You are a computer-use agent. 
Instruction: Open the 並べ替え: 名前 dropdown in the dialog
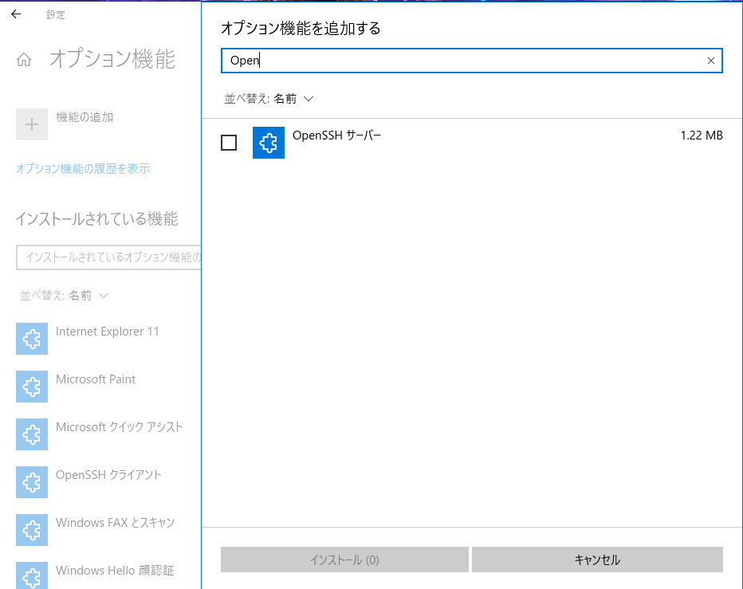coord(269,99)
